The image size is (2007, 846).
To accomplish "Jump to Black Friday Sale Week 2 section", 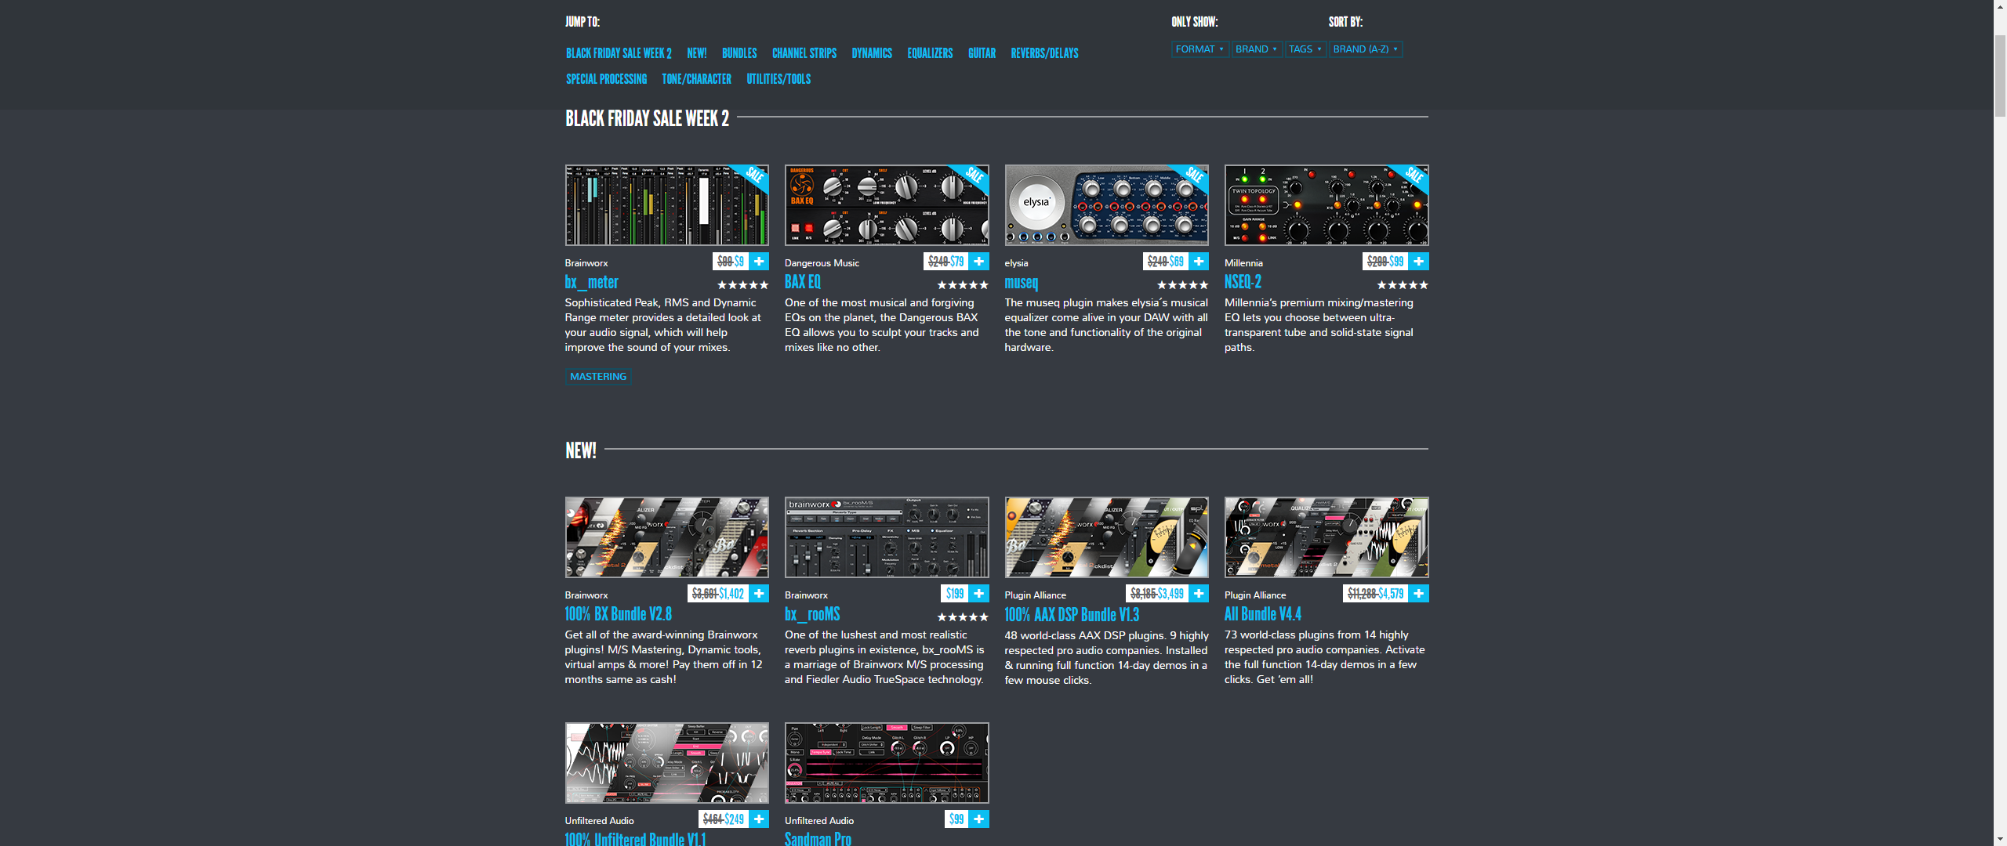I will tap(619, 53).
